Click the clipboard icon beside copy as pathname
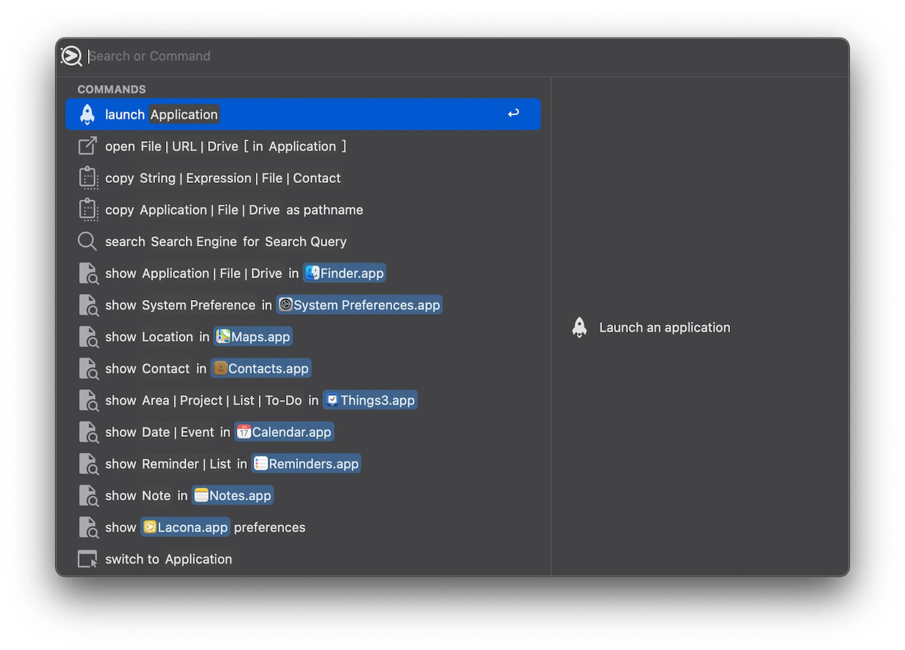The width and height of the screenshot is (905, 650). (88, 210)
